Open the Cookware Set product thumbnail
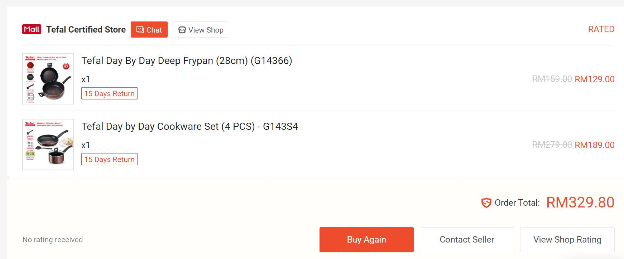This screenshot has height=259, width=624. pos(48,145)
